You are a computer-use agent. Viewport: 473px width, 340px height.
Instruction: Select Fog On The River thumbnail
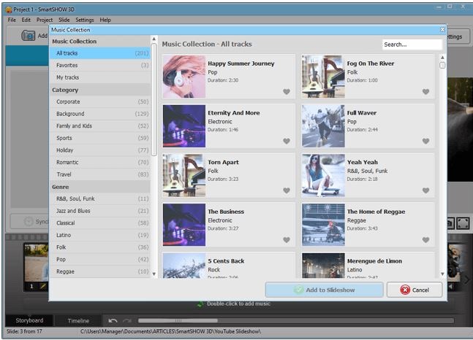pos(323,76)
